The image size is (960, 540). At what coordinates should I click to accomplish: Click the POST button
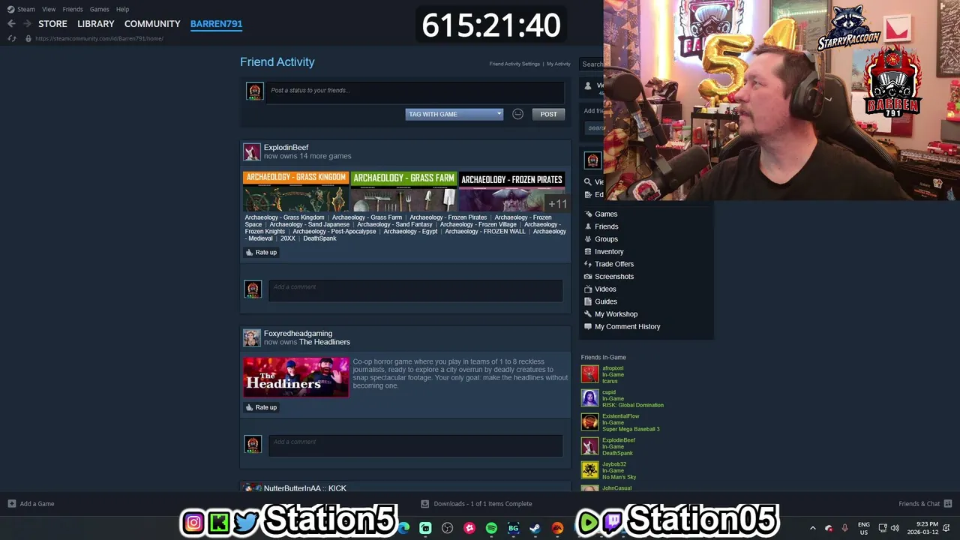[x=549, y=114]
